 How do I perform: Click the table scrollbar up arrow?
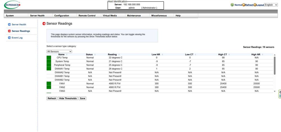pyautogui.click(x=275, y=55)
